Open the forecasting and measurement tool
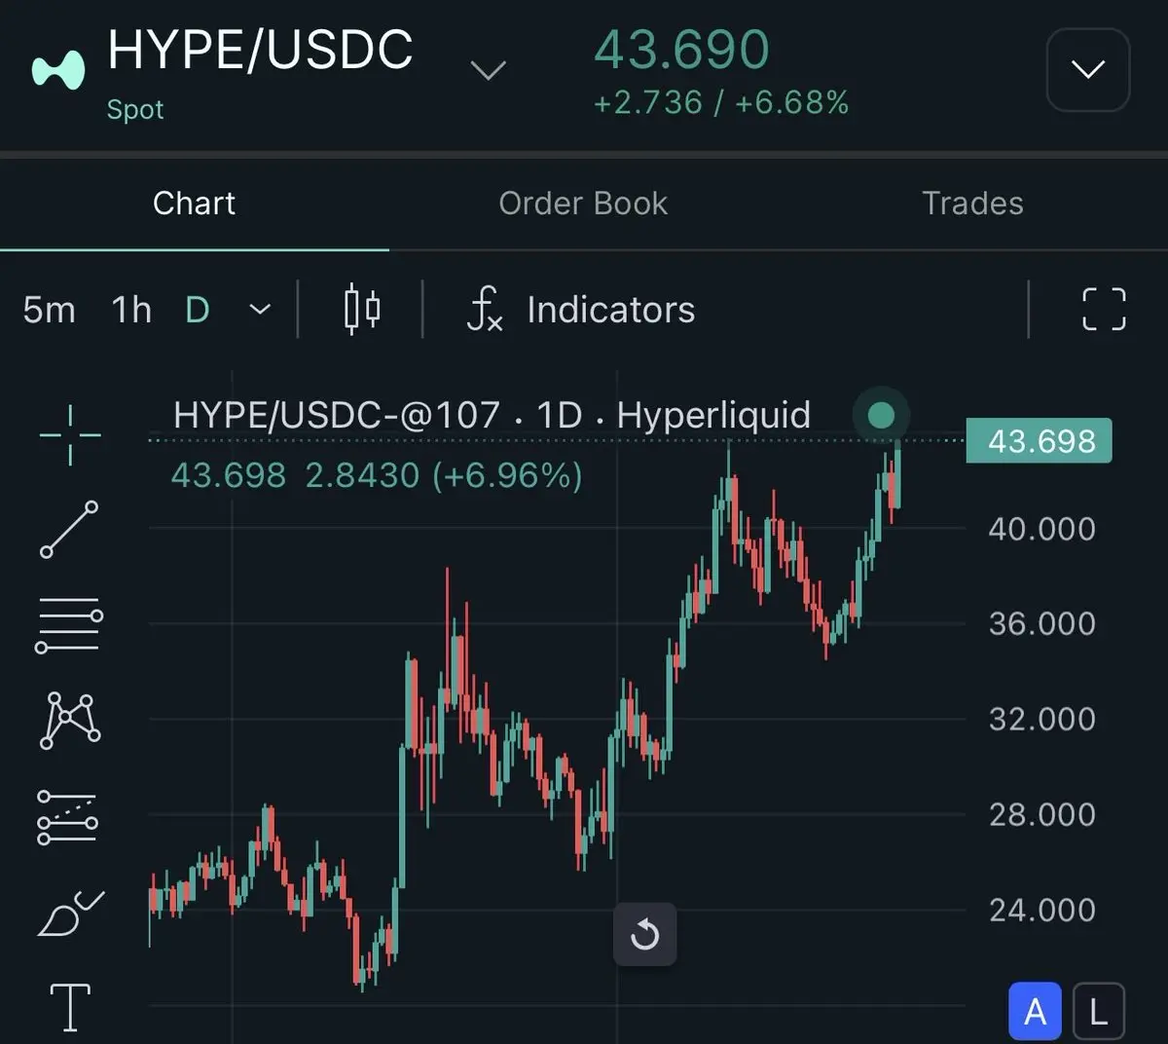This screenshot has height=1044, width=1168. tap(68, 816)
